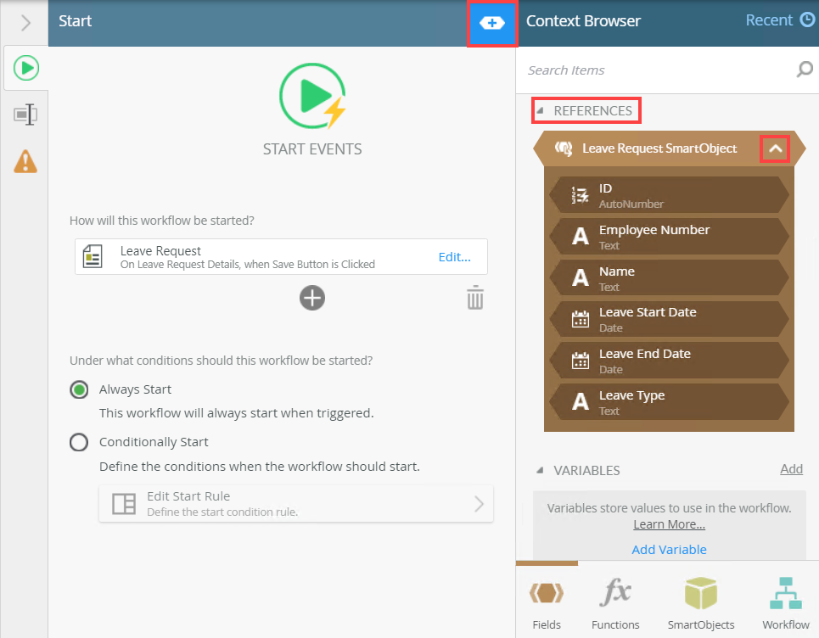Expand the collapsed left panel chevron
Image resolution: width=819 pixels, height=638 pixels.
pyautogui.click(x=25, y=22)
